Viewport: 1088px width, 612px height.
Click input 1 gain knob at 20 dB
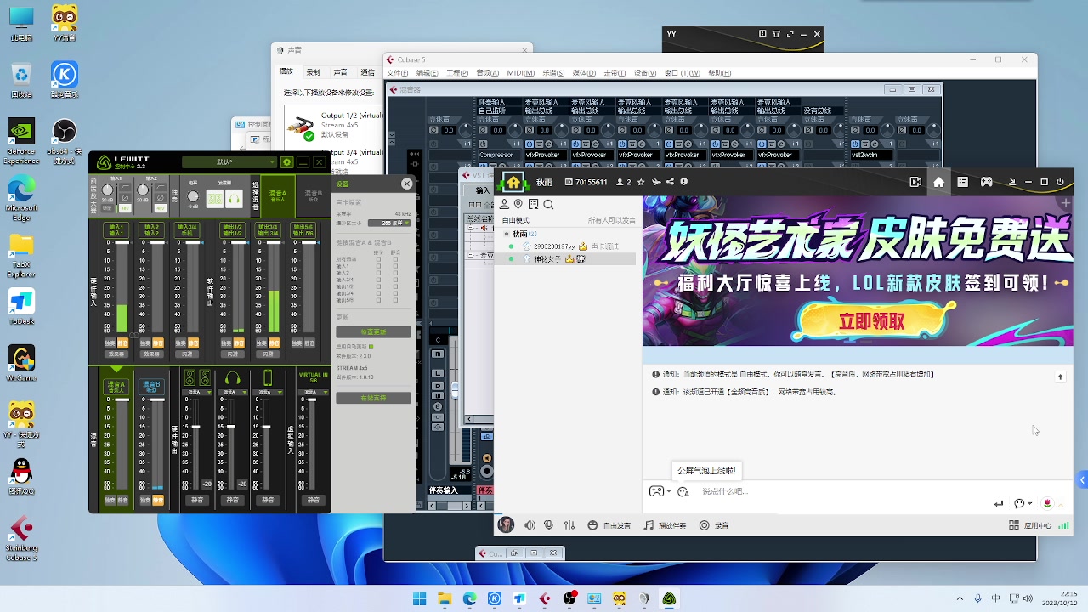(108, 190)
